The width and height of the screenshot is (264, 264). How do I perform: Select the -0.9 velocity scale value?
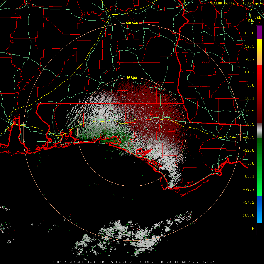pyautogui.click(x=250, y=124)
